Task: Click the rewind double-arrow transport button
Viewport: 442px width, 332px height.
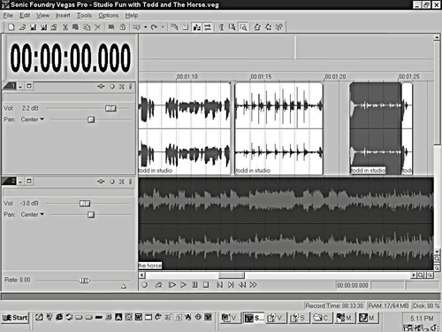Action: point(242,285)
